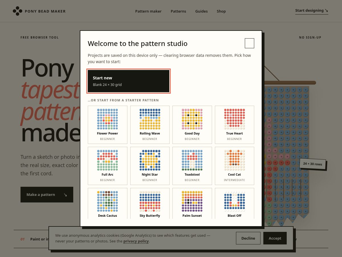Screen dimensions: 342x257
Task: Decline analytics cookies
Action: (248, 238)
